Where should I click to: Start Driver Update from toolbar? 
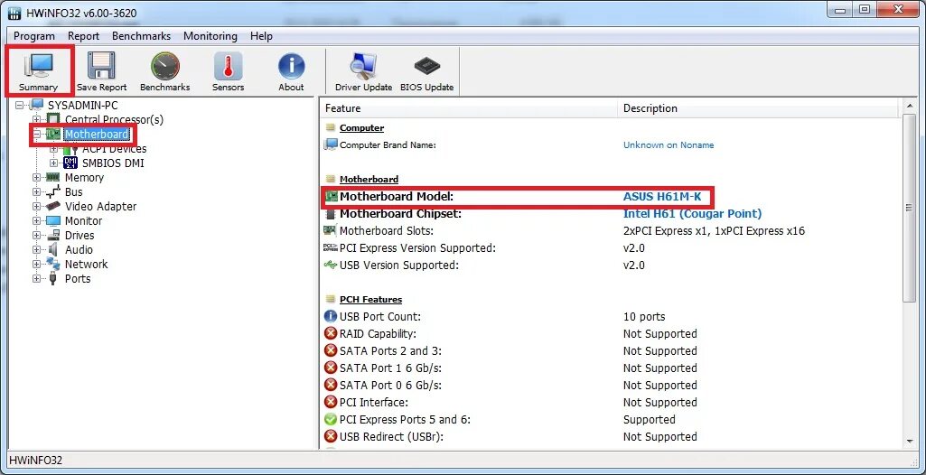tap(364, 70)
